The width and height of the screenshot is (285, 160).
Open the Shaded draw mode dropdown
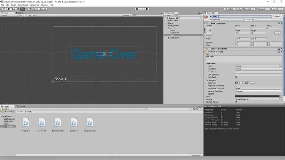point(9,16)
